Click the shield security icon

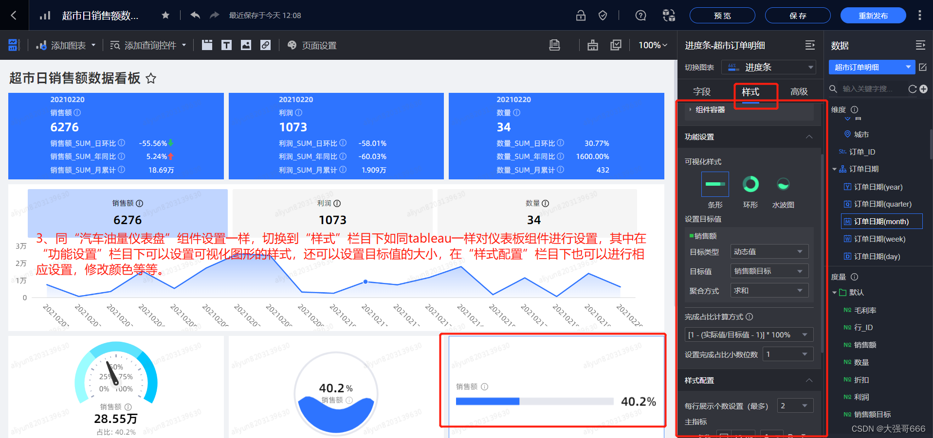[603, 16]
